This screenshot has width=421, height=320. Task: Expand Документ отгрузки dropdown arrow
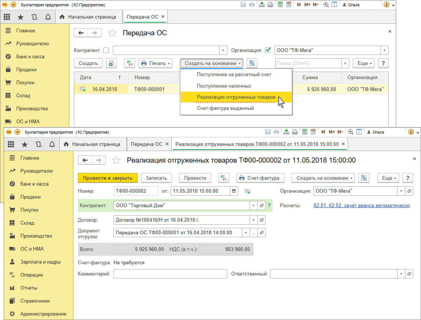pyautogui.click(x=246, y=233)
